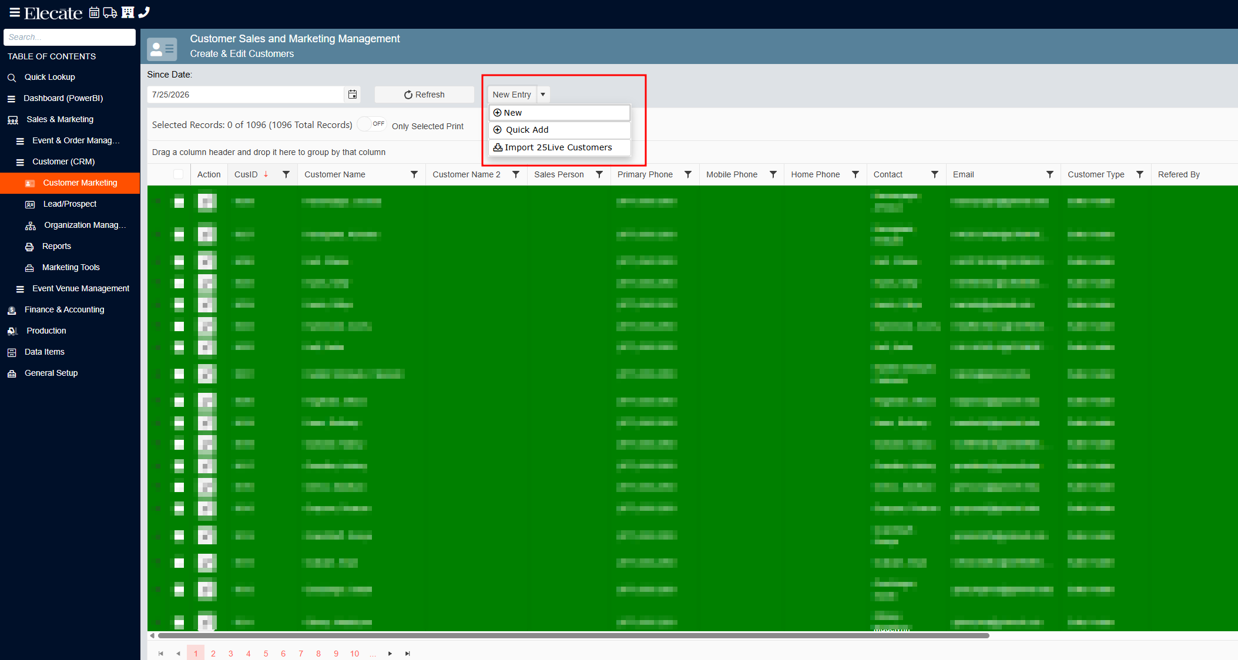Filter the Primary Phone column

[688, 174]
